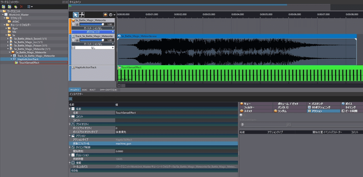Click the icon beside the なし dropdown
The height and width of the screenshot is (177, 363).
coord(74,48)
